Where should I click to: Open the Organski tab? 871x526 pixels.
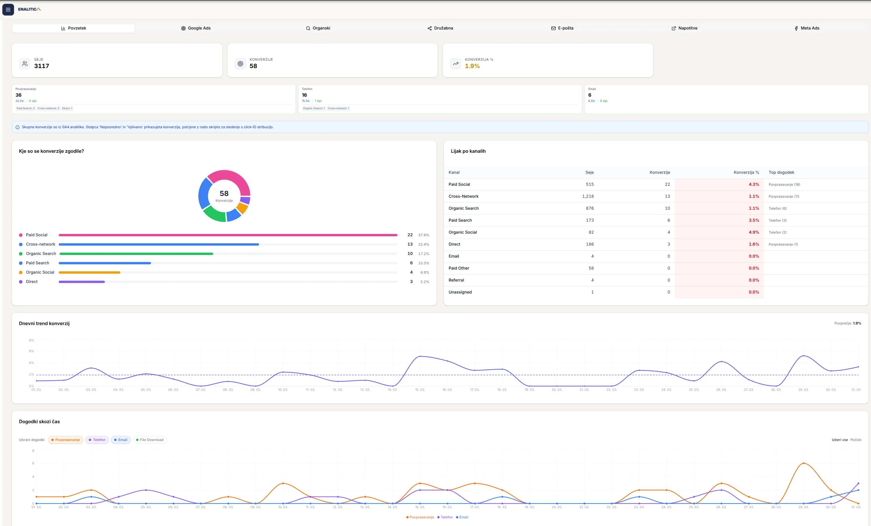click(318, 28)
